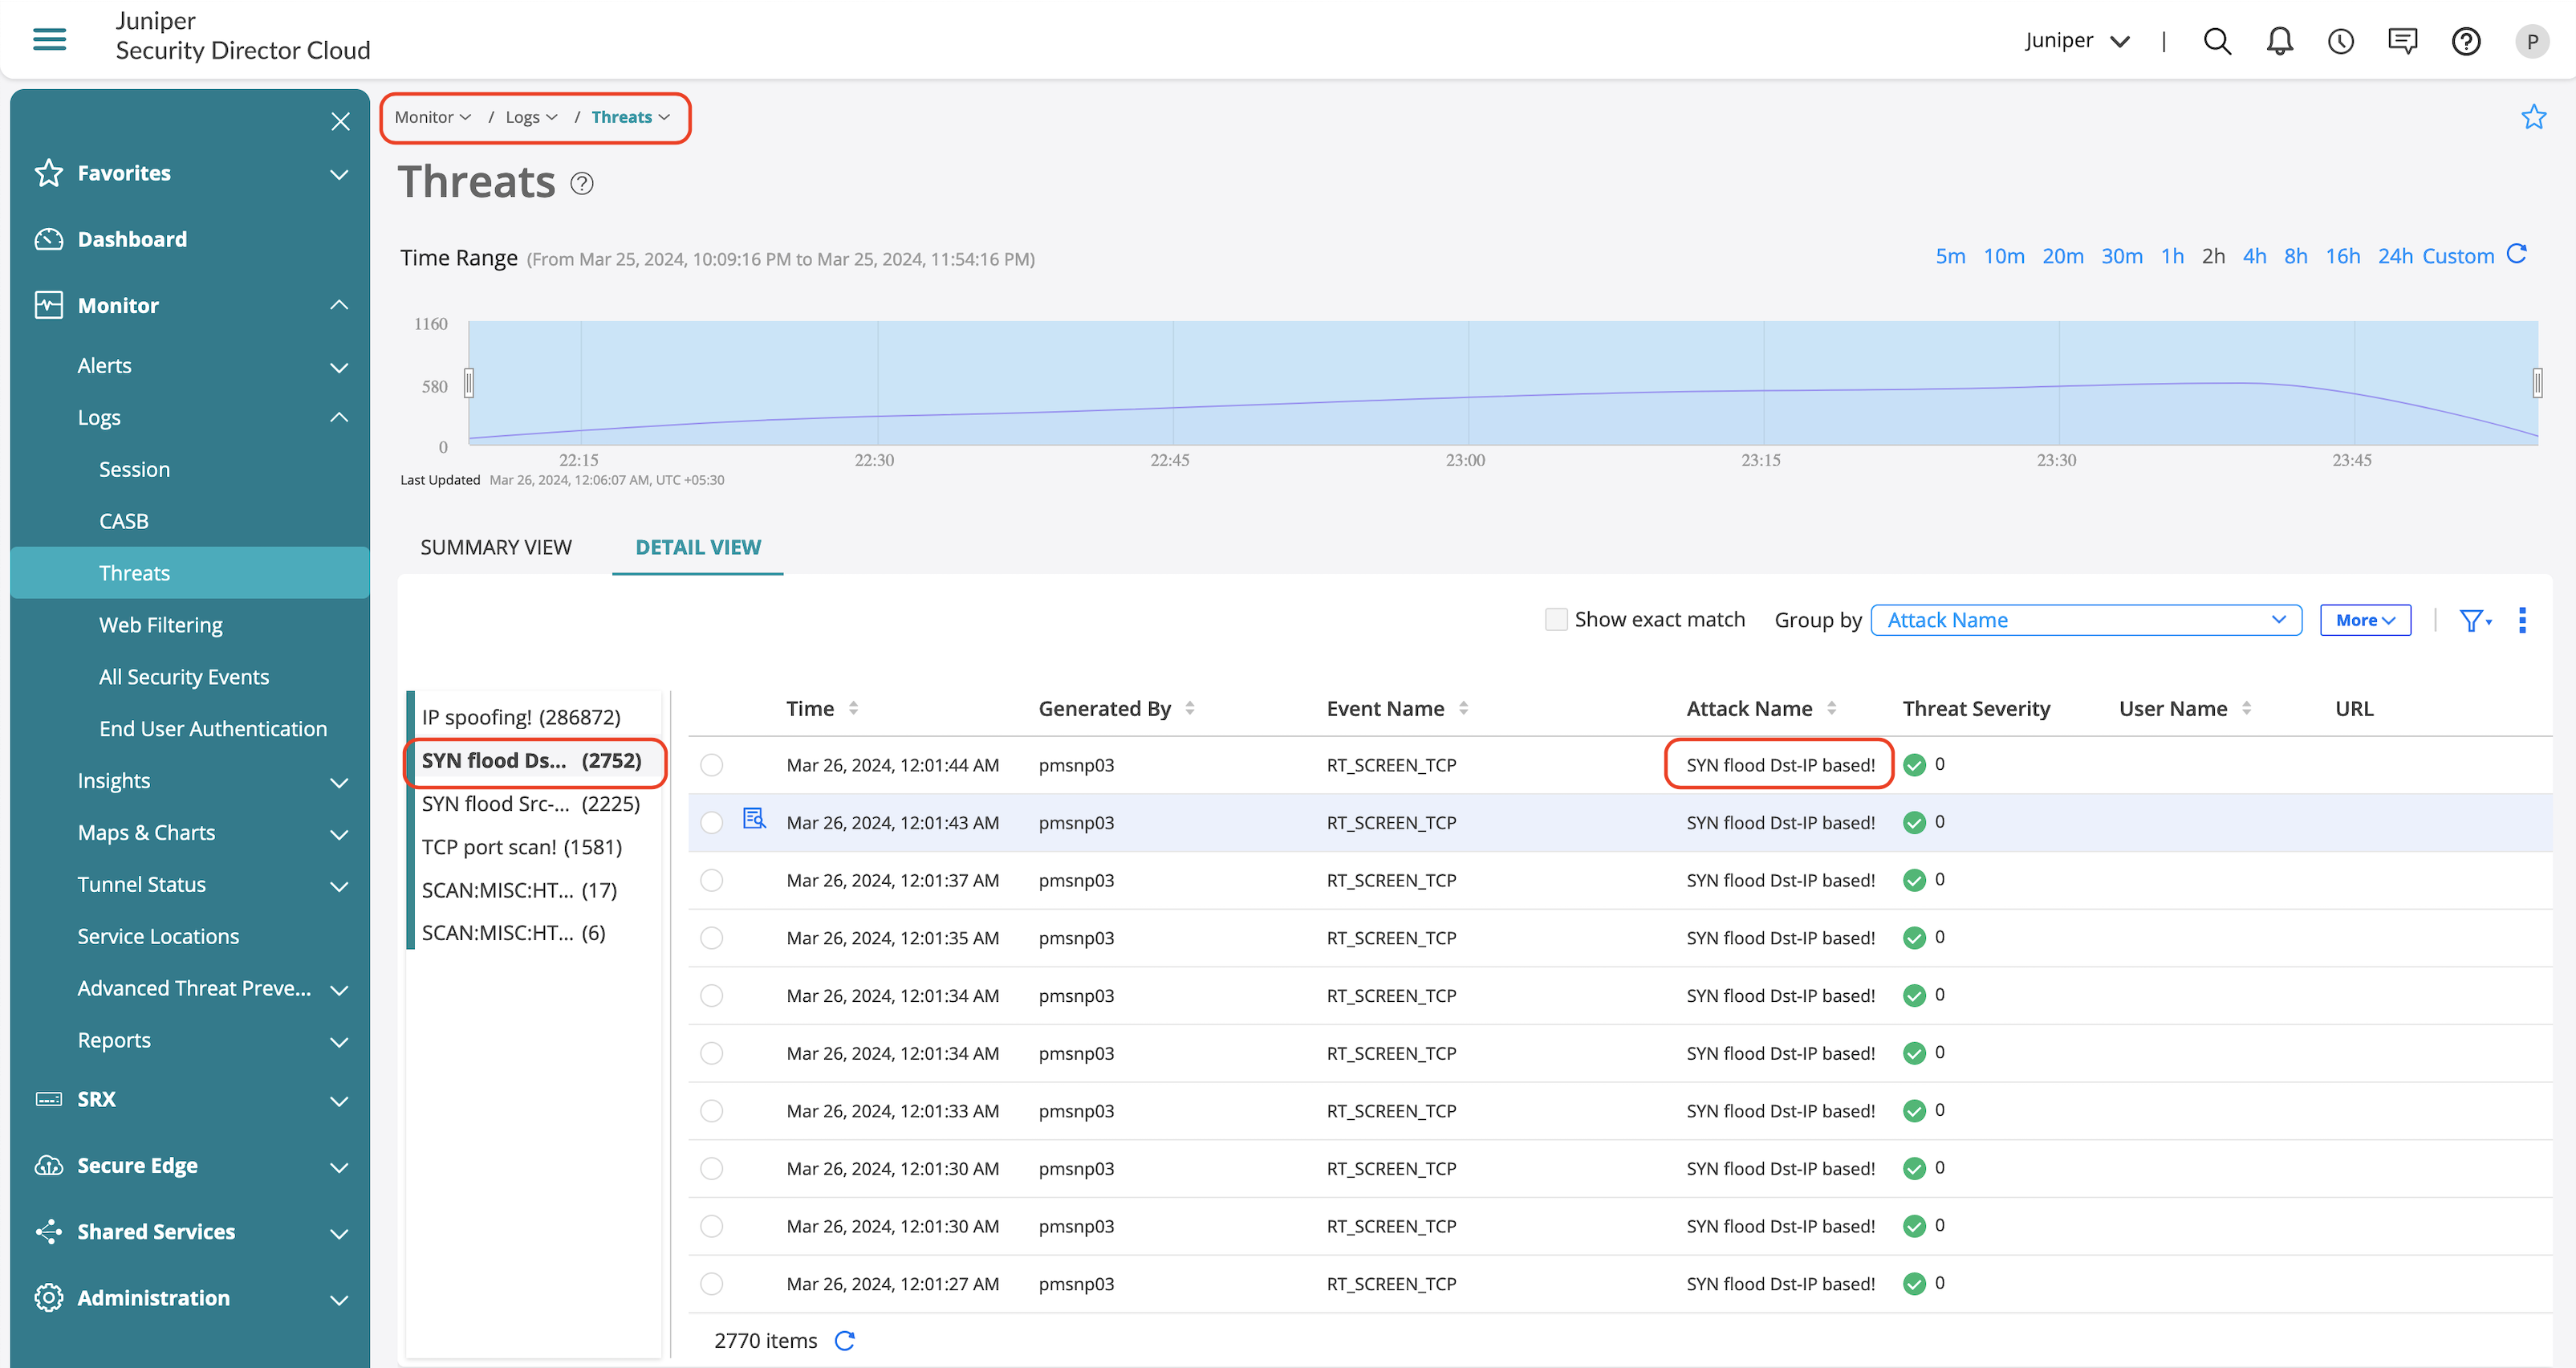
Task: Expand the More dropdown button
Action: click(2364, 620)
